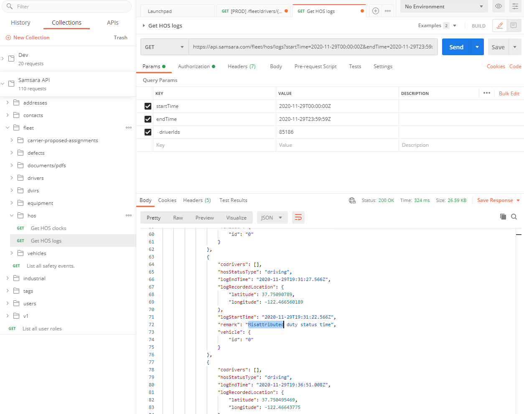Open the Pre-request Script tab
Viewport: 524px width, 414px height.
click(315, 66)
